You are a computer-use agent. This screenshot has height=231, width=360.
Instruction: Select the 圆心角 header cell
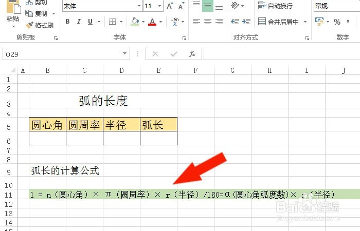coord(47,124)
